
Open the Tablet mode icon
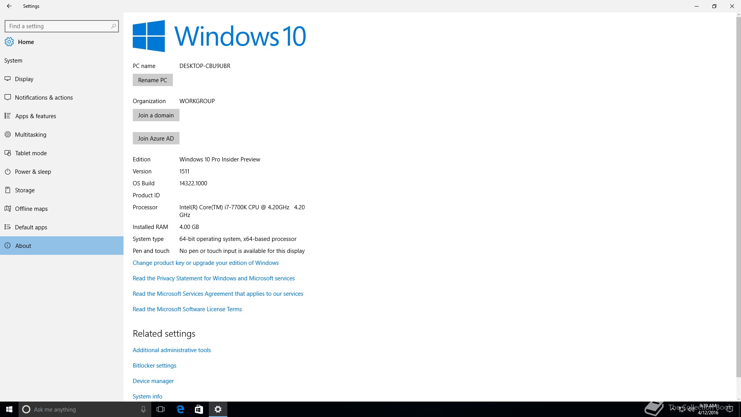tap(7, 153)
